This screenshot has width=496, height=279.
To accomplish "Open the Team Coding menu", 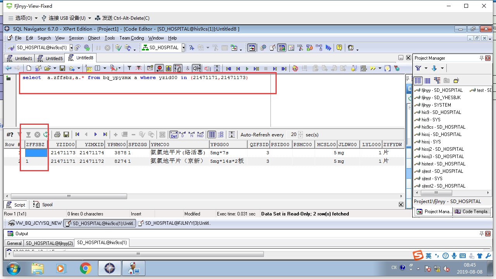I will click(x=131, y=38).
